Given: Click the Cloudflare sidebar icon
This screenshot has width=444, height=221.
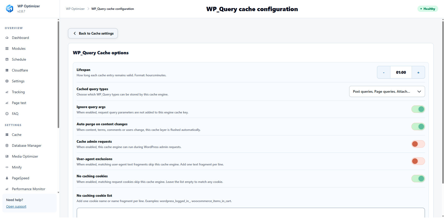Looking at the screenshot, I should pyautogui.click(x=7, y=70).
